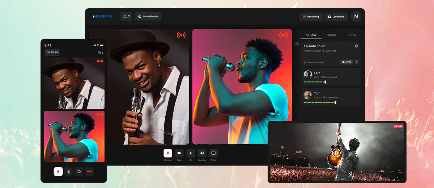Click the Record button in the desktop toolbar
This screenshot has width=434, height=188.
pyautogui.click(x=167, y=153)
